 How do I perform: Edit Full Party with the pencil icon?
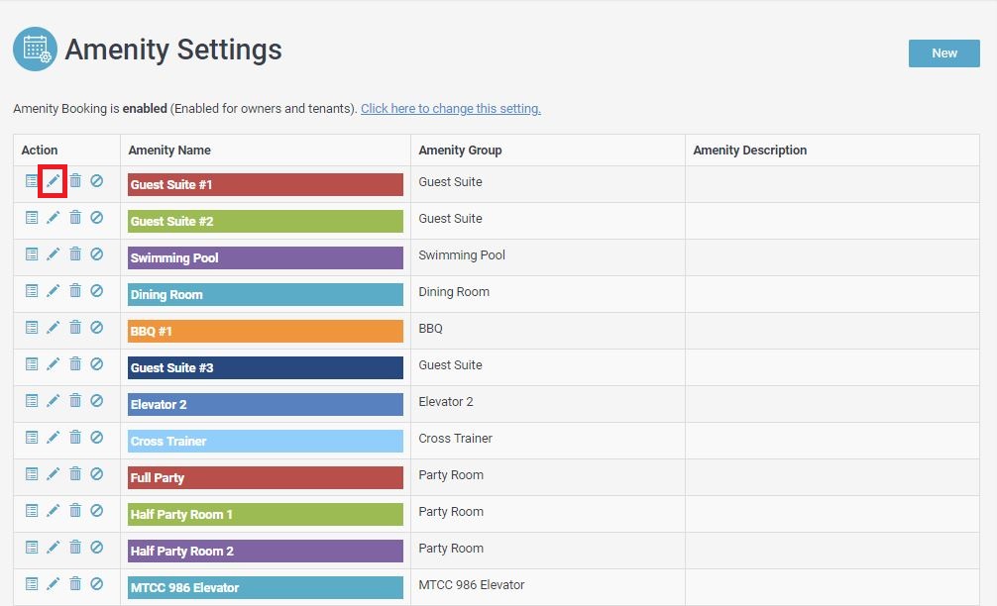54,474
